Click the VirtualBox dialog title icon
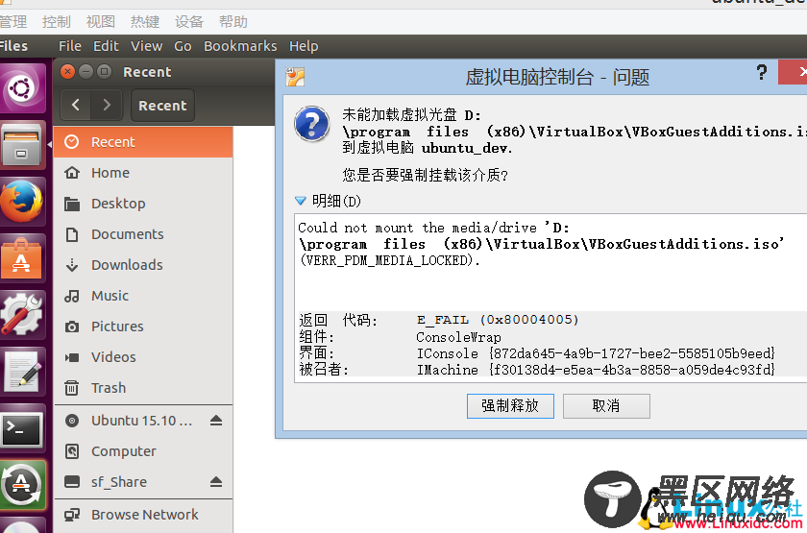Viewport: 807px width, 533px height. (295, 77)
